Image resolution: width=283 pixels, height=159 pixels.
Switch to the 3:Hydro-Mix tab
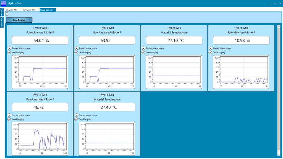12,10
